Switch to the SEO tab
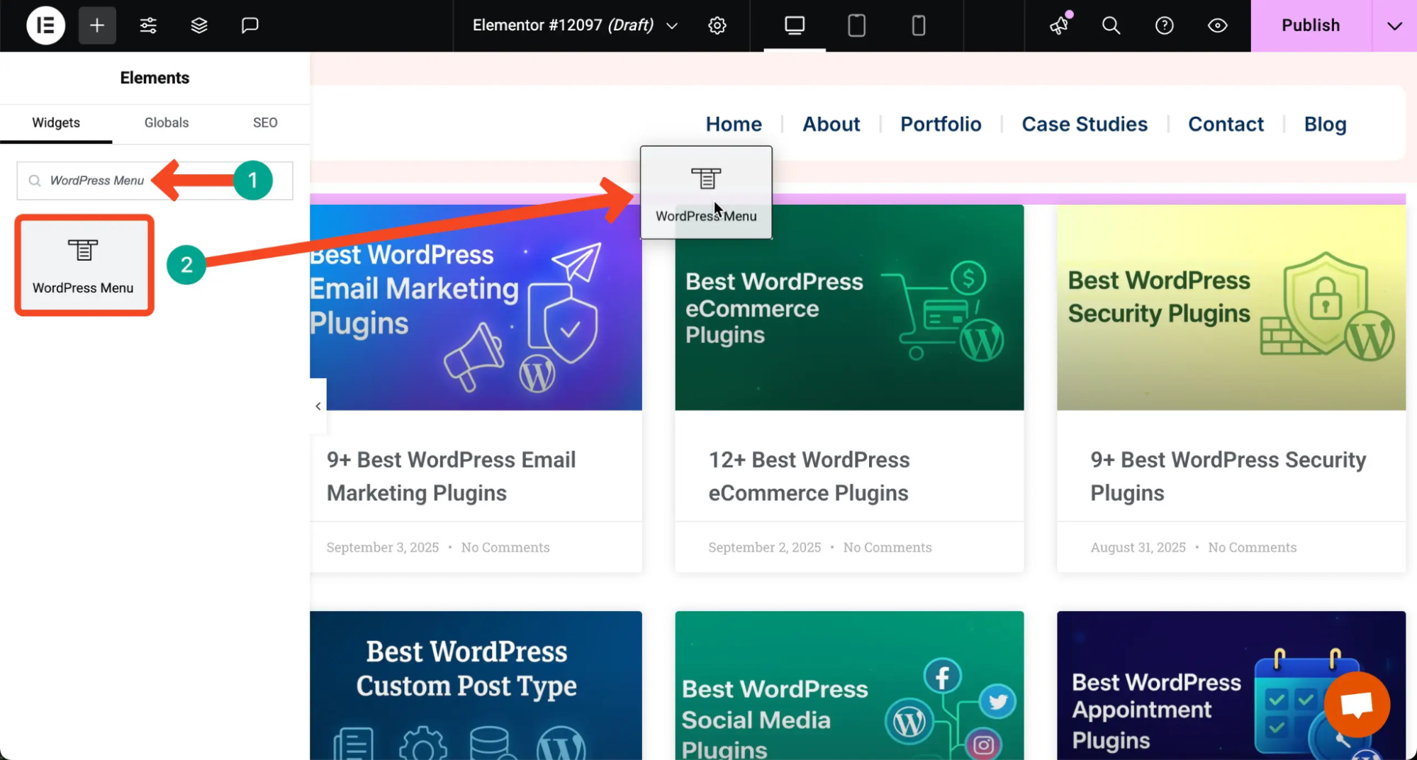Viewport: 1417px width, 760px height. coord(264,123)
